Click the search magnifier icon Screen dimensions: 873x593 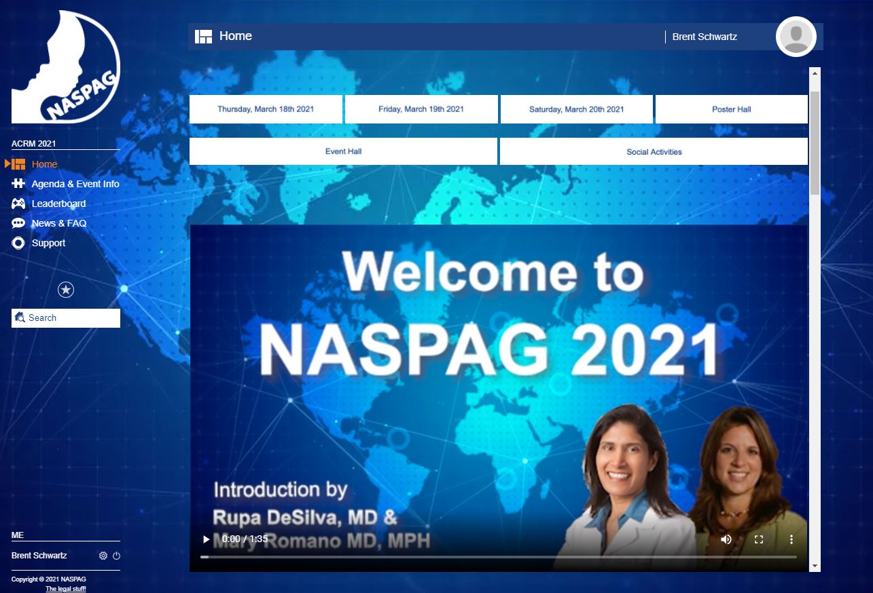click(x=20, y=318)
